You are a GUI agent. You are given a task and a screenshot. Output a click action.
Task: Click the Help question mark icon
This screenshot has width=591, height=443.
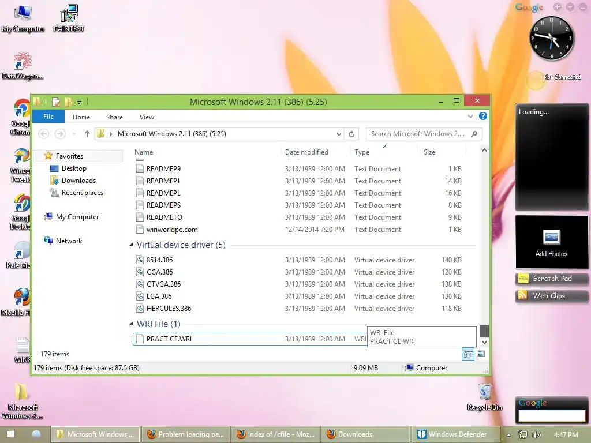pyautogui.click(x=483, y=116)
